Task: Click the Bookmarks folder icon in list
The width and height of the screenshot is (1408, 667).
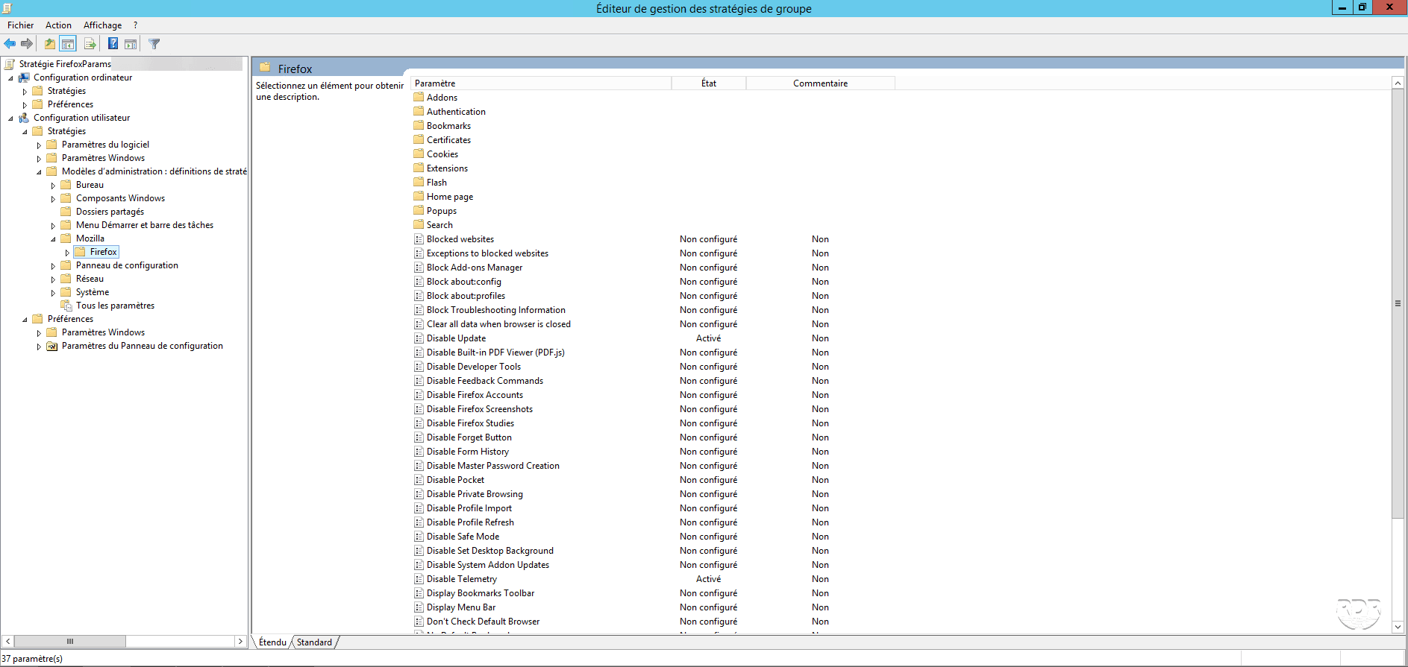Action: click(x=419, y=126)
